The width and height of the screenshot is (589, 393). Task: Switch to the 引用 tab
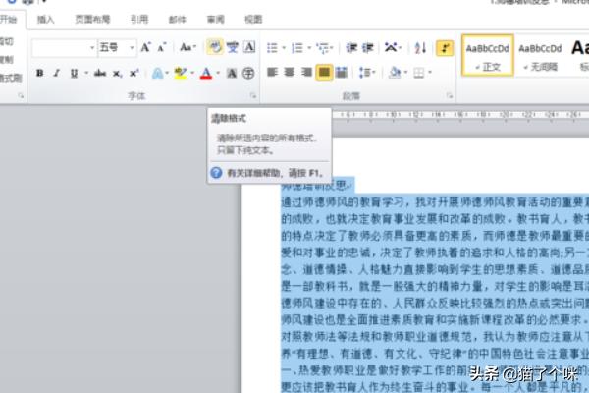(139, 20)
